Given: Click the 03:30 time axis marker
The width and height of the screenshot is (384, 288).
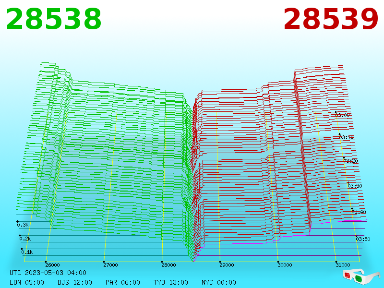Looking at the screenshot, I should [355, 186].
